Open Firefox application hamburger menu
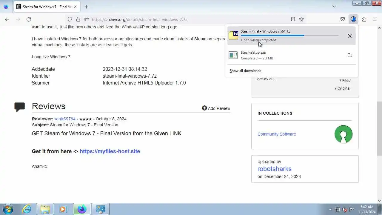The height and width of the screenshot is (215, 382). pyautogui.click(x=375, y=19)
